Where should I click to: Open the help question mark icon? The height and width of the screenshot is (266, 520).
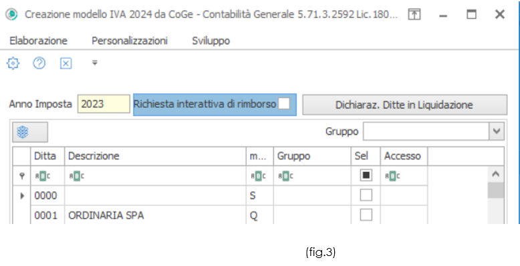pyautogui.click(x=39, y=63)
